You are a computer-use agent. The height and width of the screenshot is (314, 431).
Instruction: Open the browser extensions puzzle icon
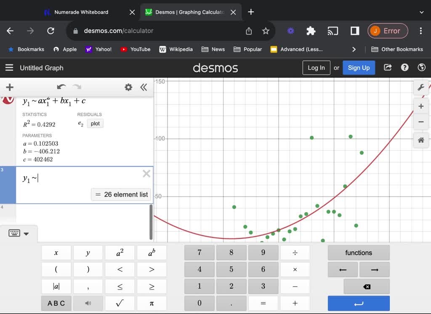pyautogui.click(x=311, y=31)
